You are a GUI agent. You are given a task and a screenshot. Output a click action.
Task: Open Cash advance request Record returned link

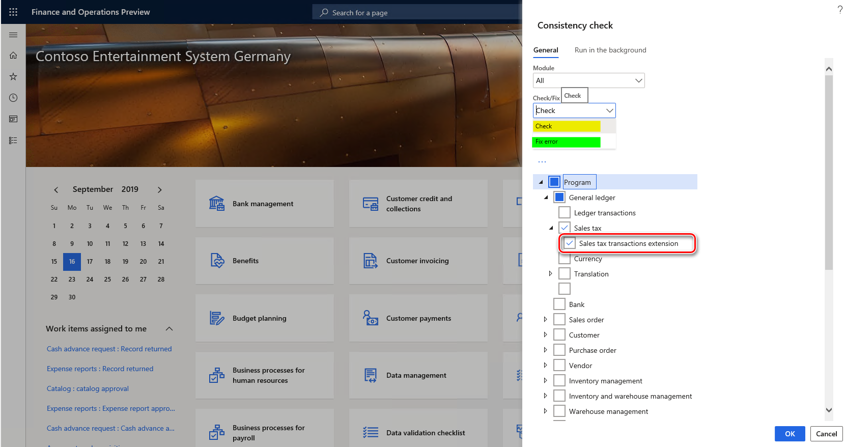click(109, 349)
